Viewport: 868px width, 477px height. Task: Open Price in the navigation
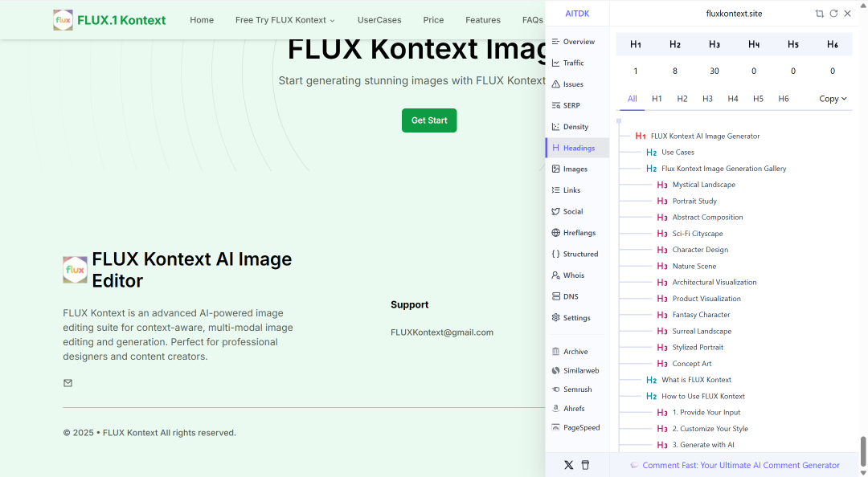(x=433, y=20)
